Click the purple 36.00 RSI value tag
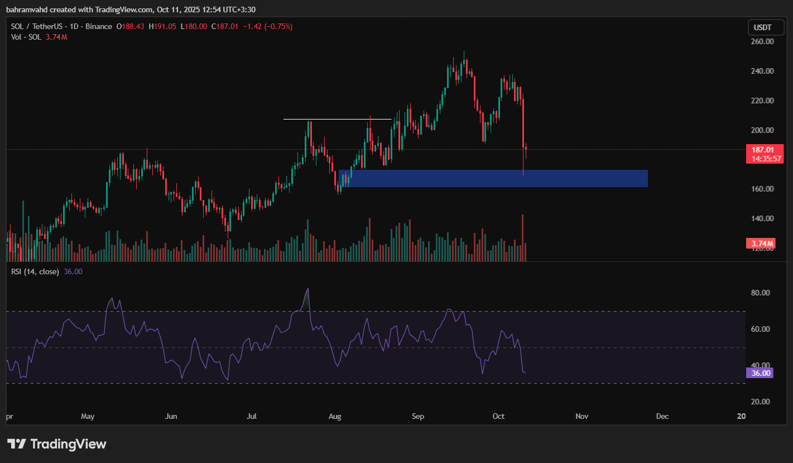The height and width of the screenshot is (463, 793). pyautogui.click(x=760, y=373)
